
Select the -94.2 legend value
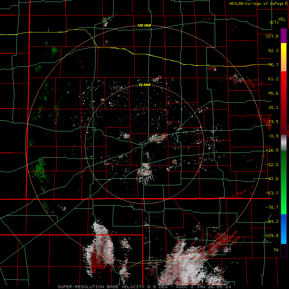coord(272,222)
